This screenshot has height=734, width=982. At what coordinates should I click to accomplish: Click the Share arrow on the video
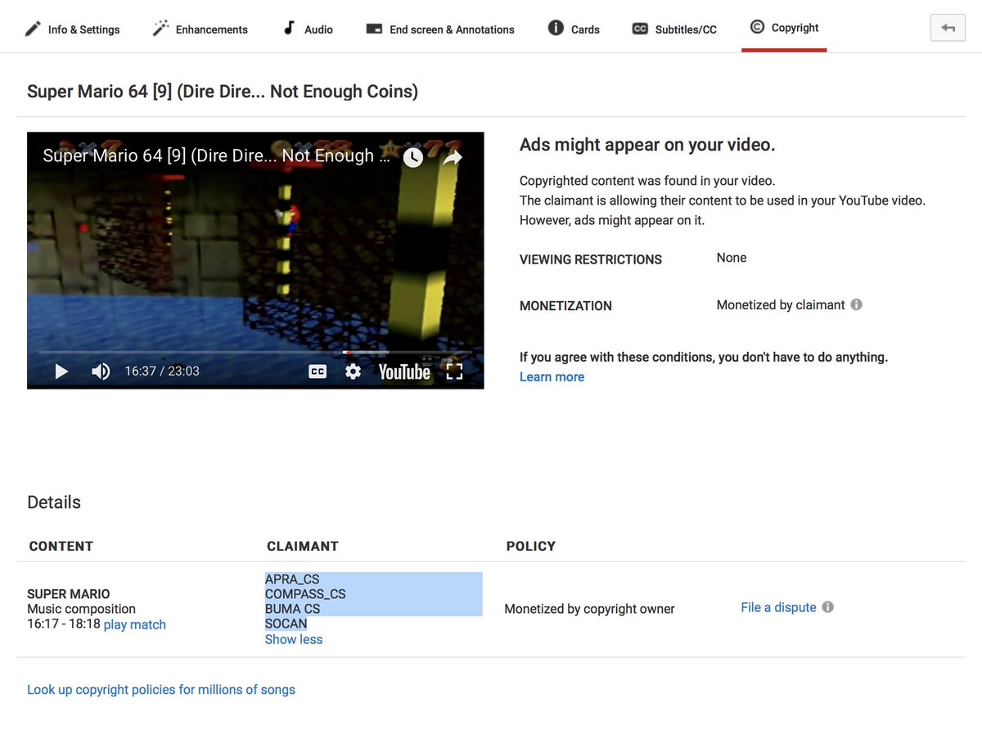(x=453, y=157)
